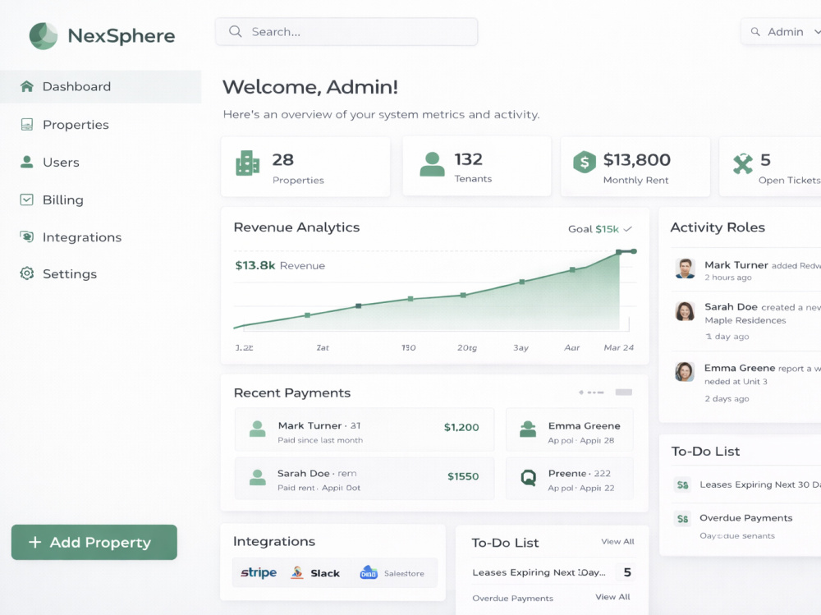Click the Recent Payments view toggle bar
The width and height of the screenshot is (821, 615).
pos(624,392)
